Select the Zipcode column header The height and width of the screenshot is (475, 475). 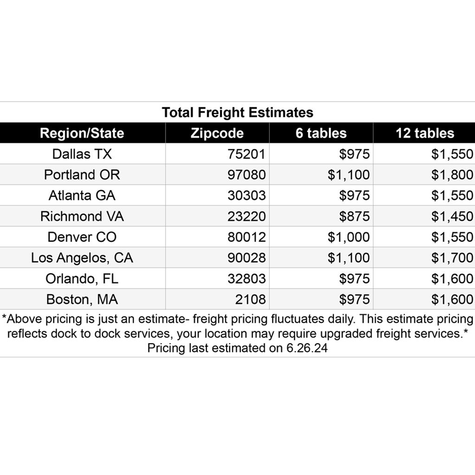point(217,133)
